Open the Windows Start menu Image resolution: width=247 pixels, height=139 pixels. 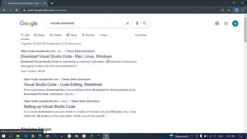pos(3,136)
